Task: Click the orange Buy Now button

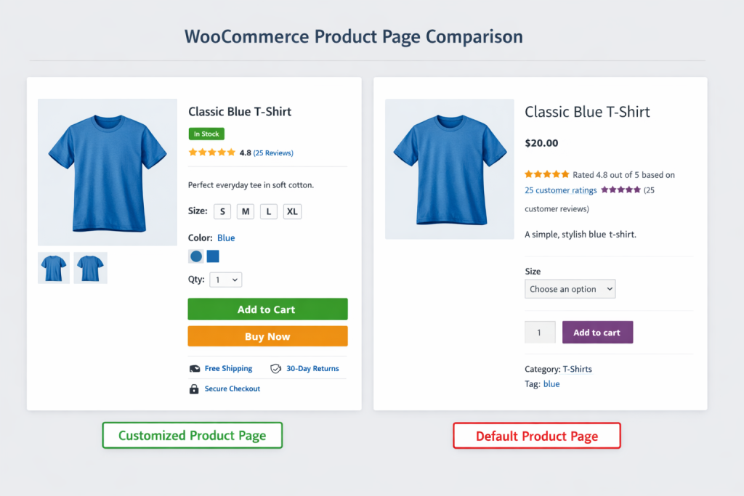Action: [267, 336]
